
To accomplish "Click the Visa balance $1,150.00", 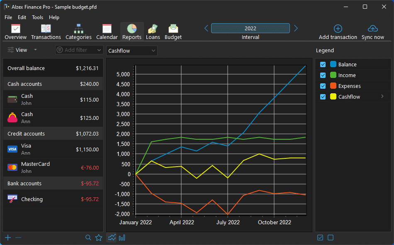I will point(87,150).
